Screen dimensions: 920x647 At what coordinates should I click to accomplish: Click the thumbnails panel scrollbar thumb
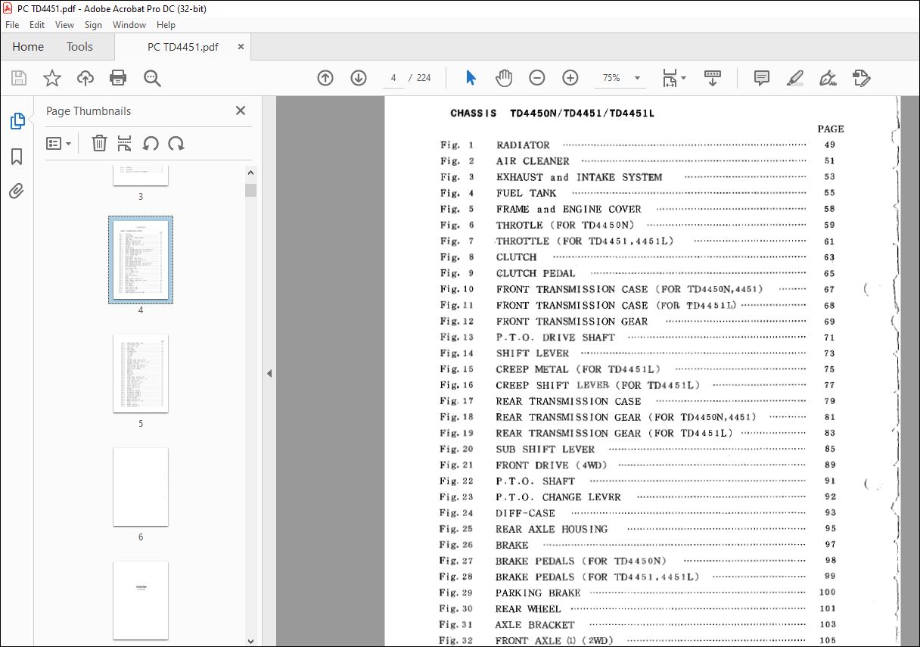tap(250, 190)
